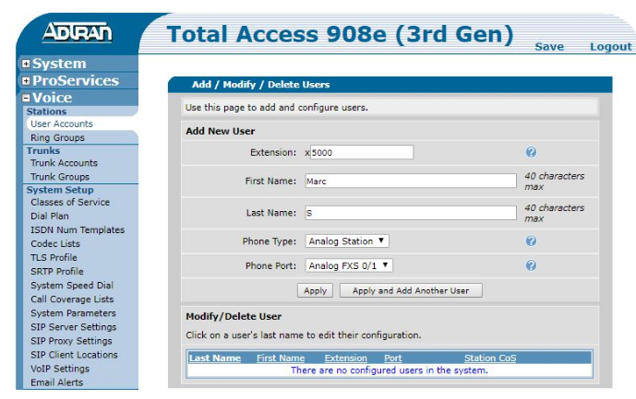Viewport: 636px width, 399px height.
Task: Open System Parameters page
Action: click(x=74, y=313)
